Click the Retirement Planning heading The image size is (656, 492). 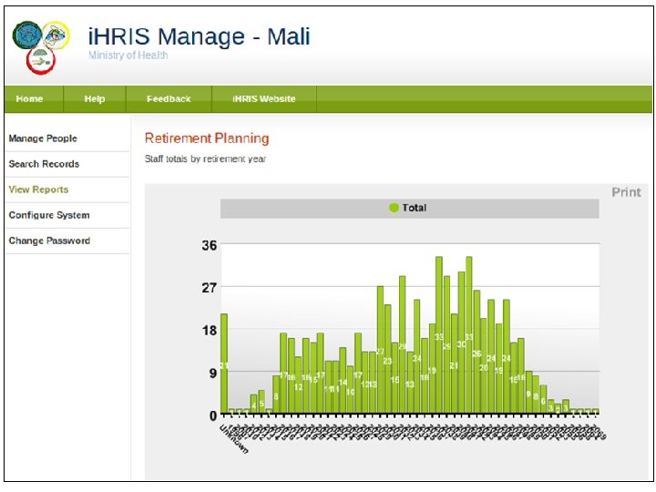pos(207,138)
